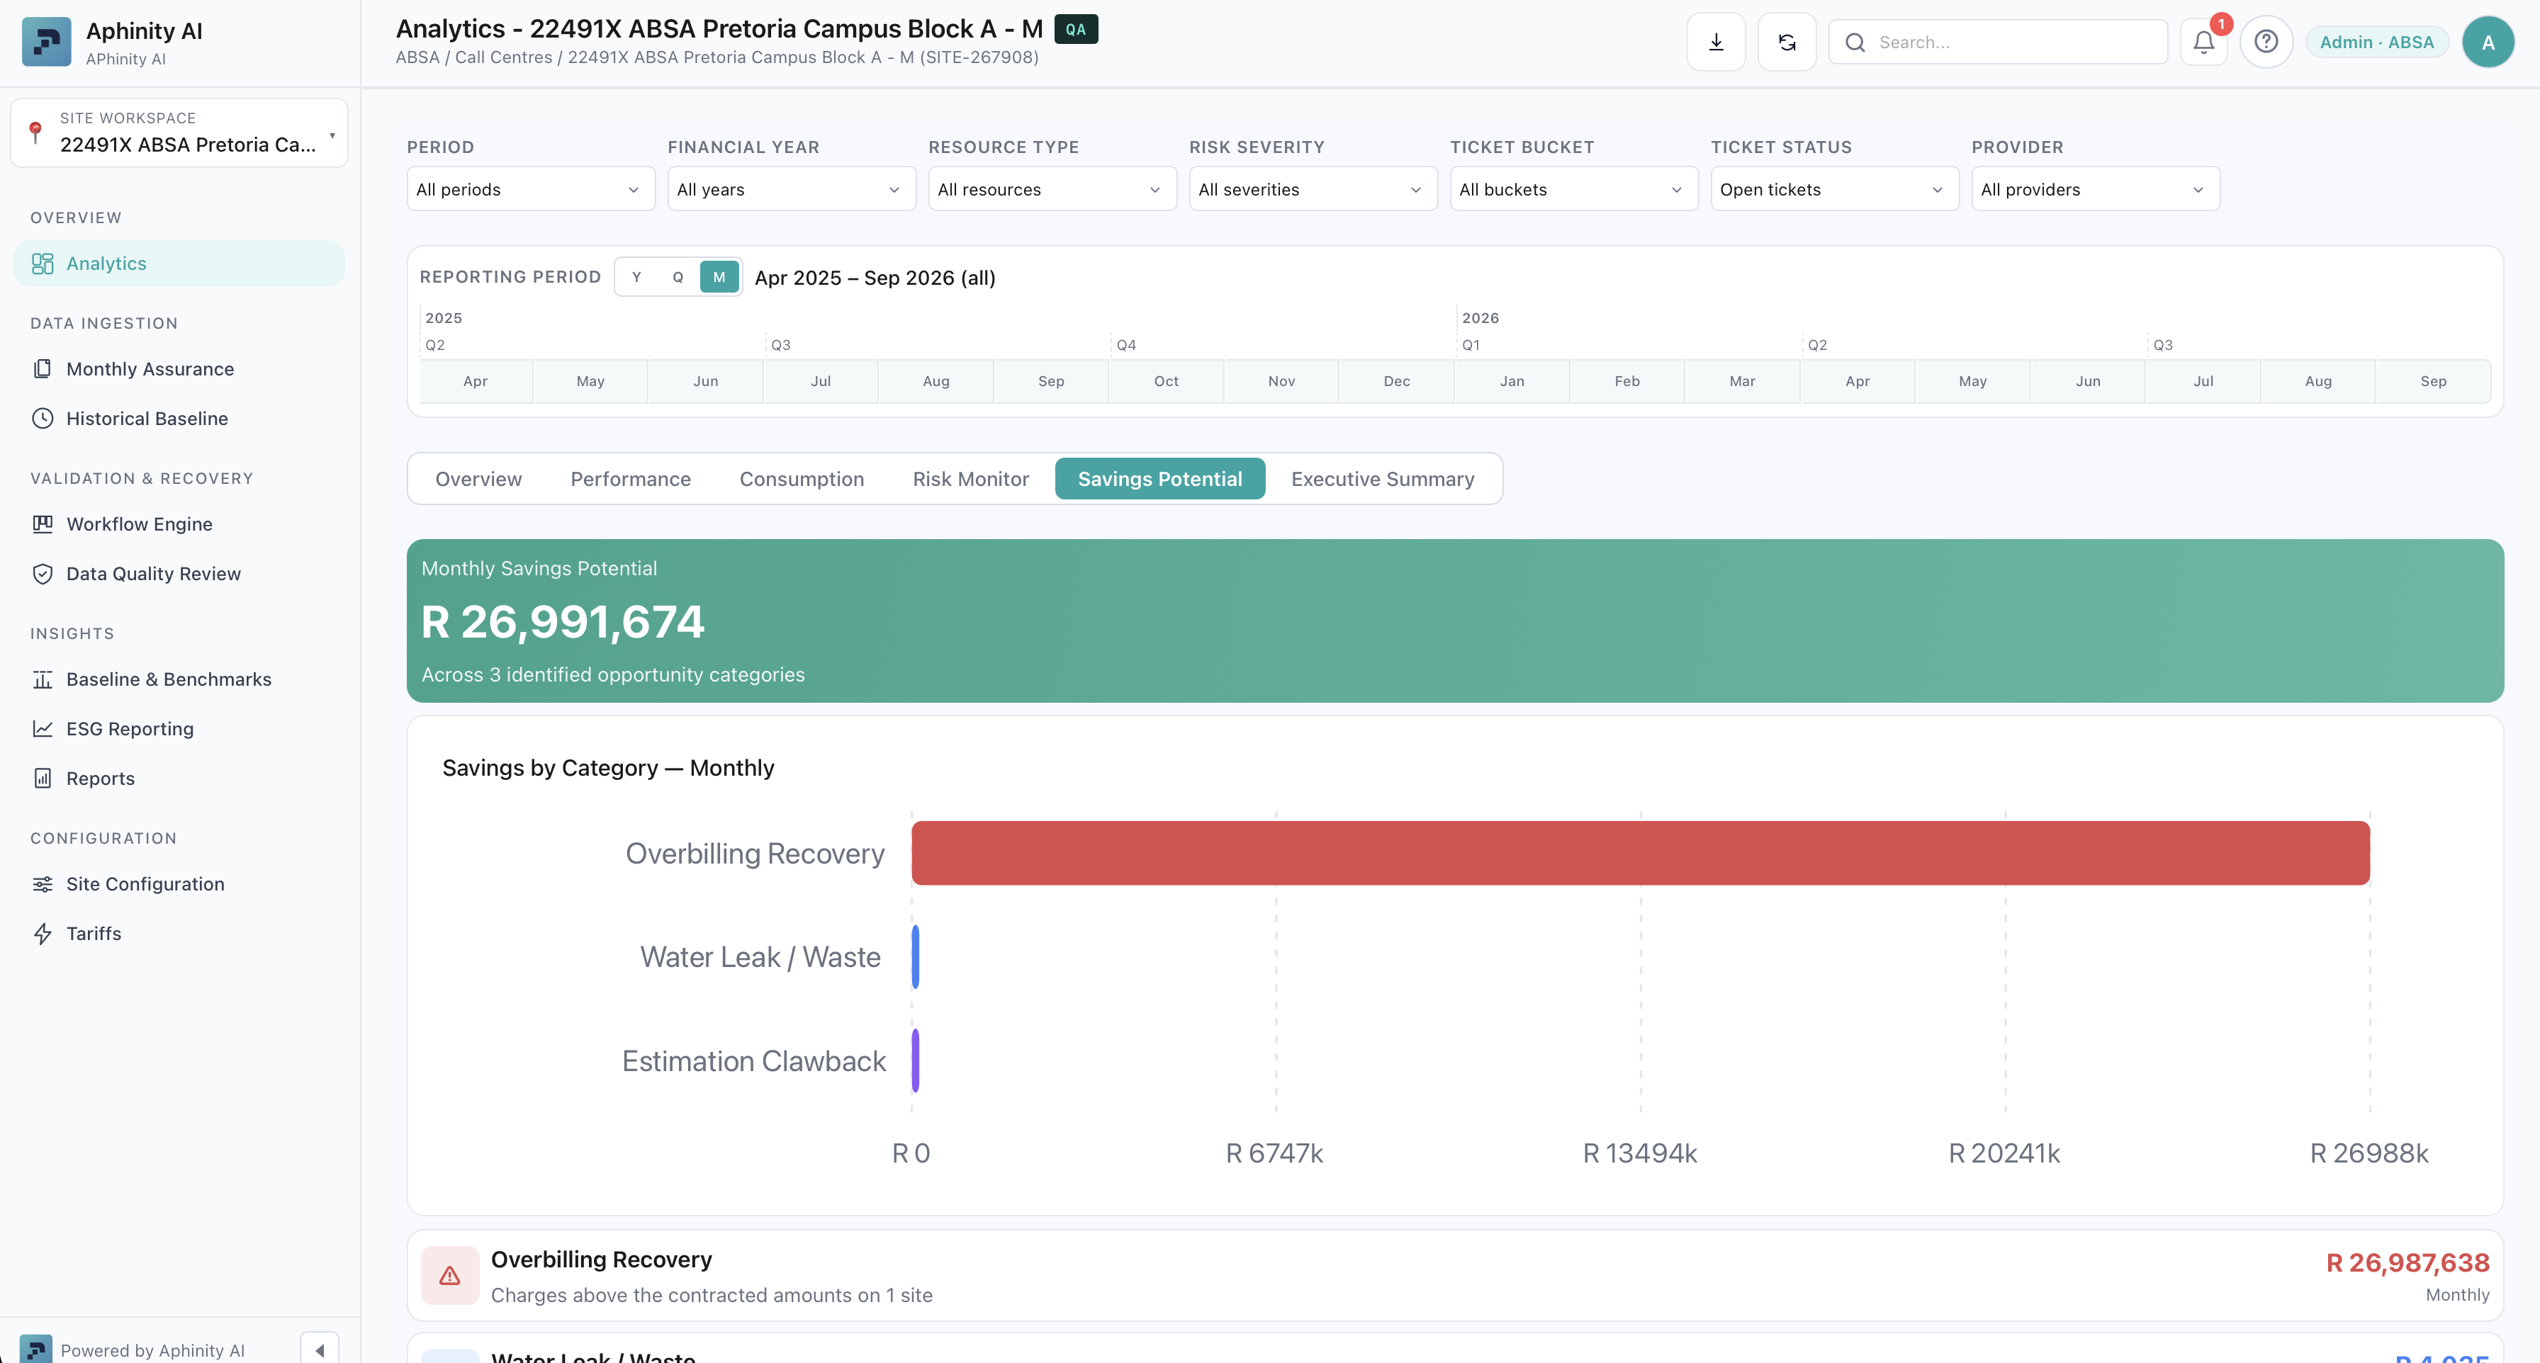Image resolution: width=2540 pixels, height=1363 pixels.
Task: Open the Ticket Bucket dropdown
Action: 1574,189
